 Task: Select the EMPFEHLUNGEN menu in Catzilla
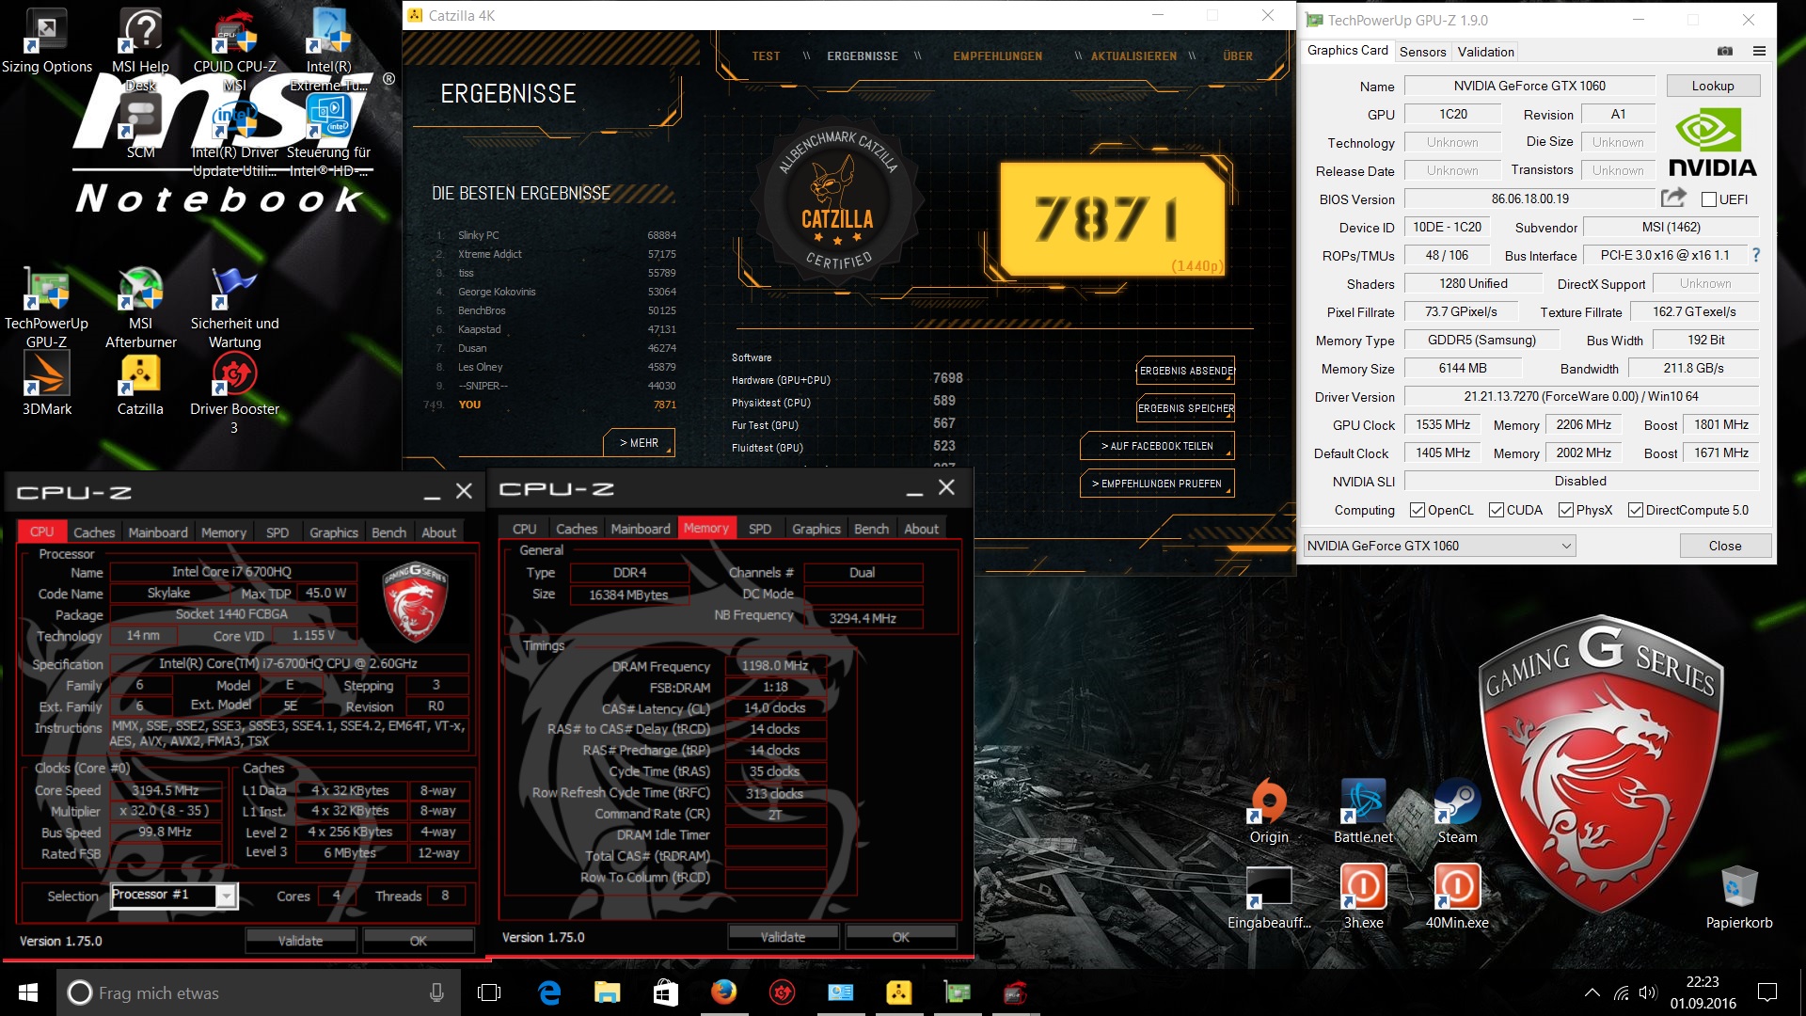[x=997, y=56]
